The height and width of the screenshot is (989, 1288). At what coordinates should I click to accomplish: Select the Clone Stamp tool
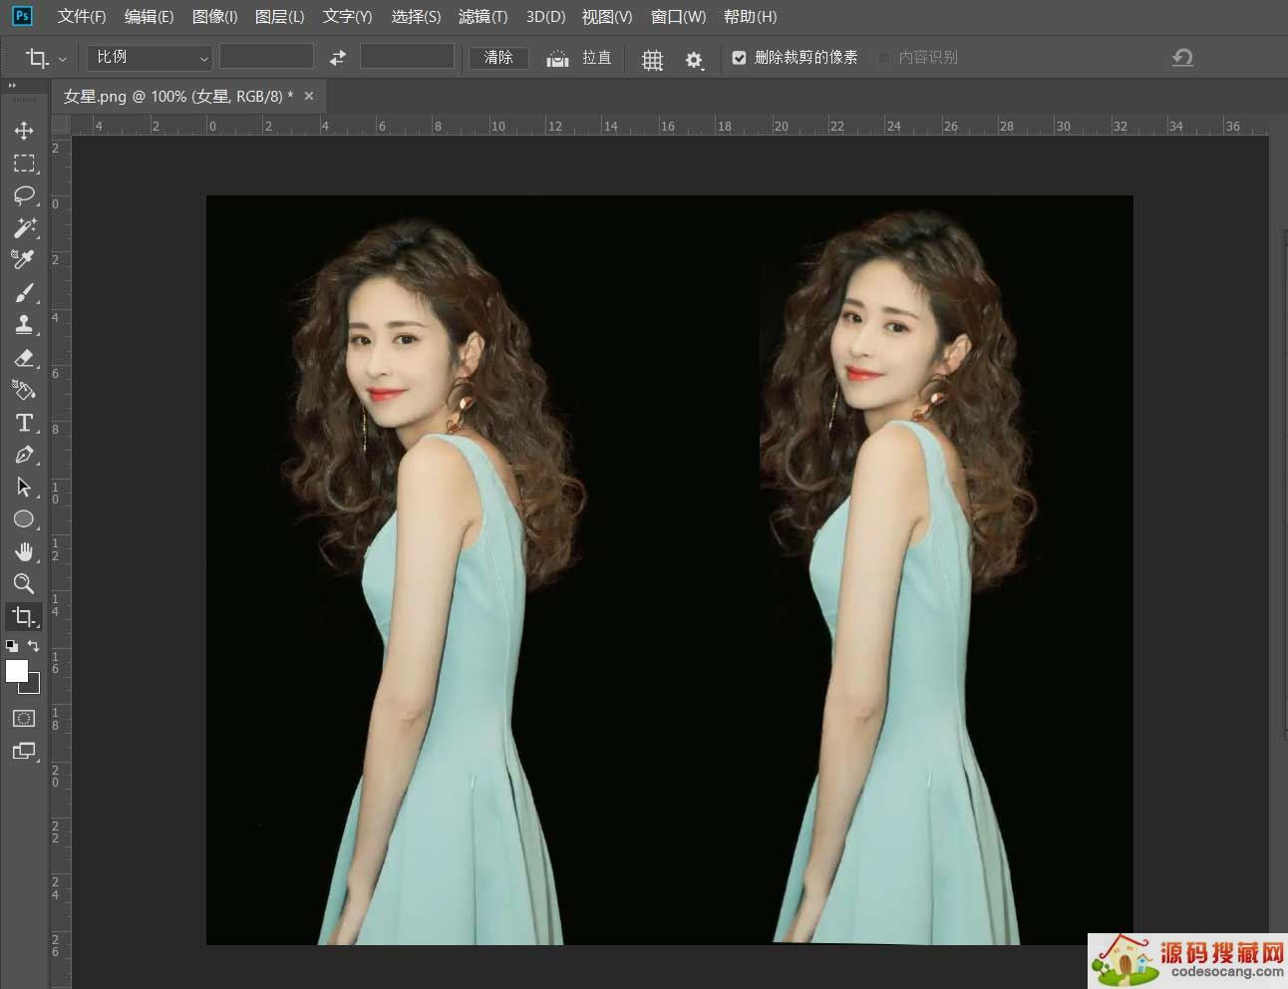pyautogui.click(x=24, y=324)
